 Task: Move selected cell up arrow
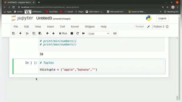[47, 33]
